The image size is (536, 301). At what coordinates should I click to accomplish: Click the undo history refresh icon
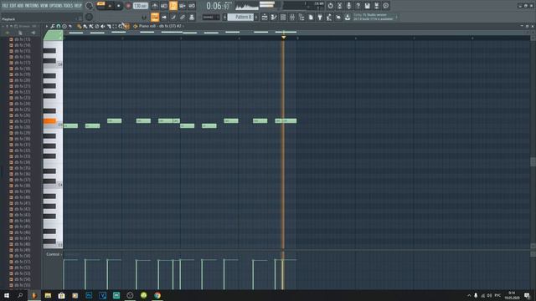coord(330,6)
